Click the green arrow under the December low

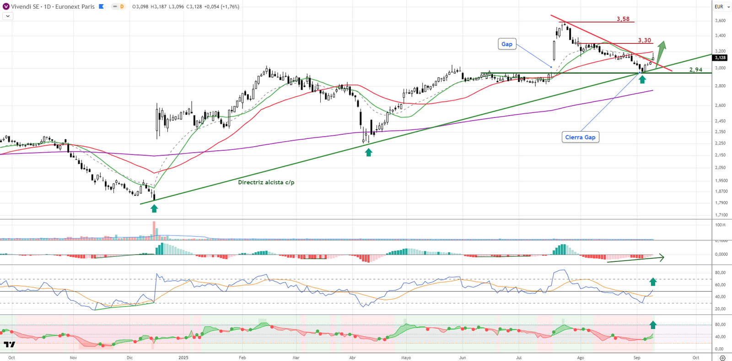click(154, 208)
